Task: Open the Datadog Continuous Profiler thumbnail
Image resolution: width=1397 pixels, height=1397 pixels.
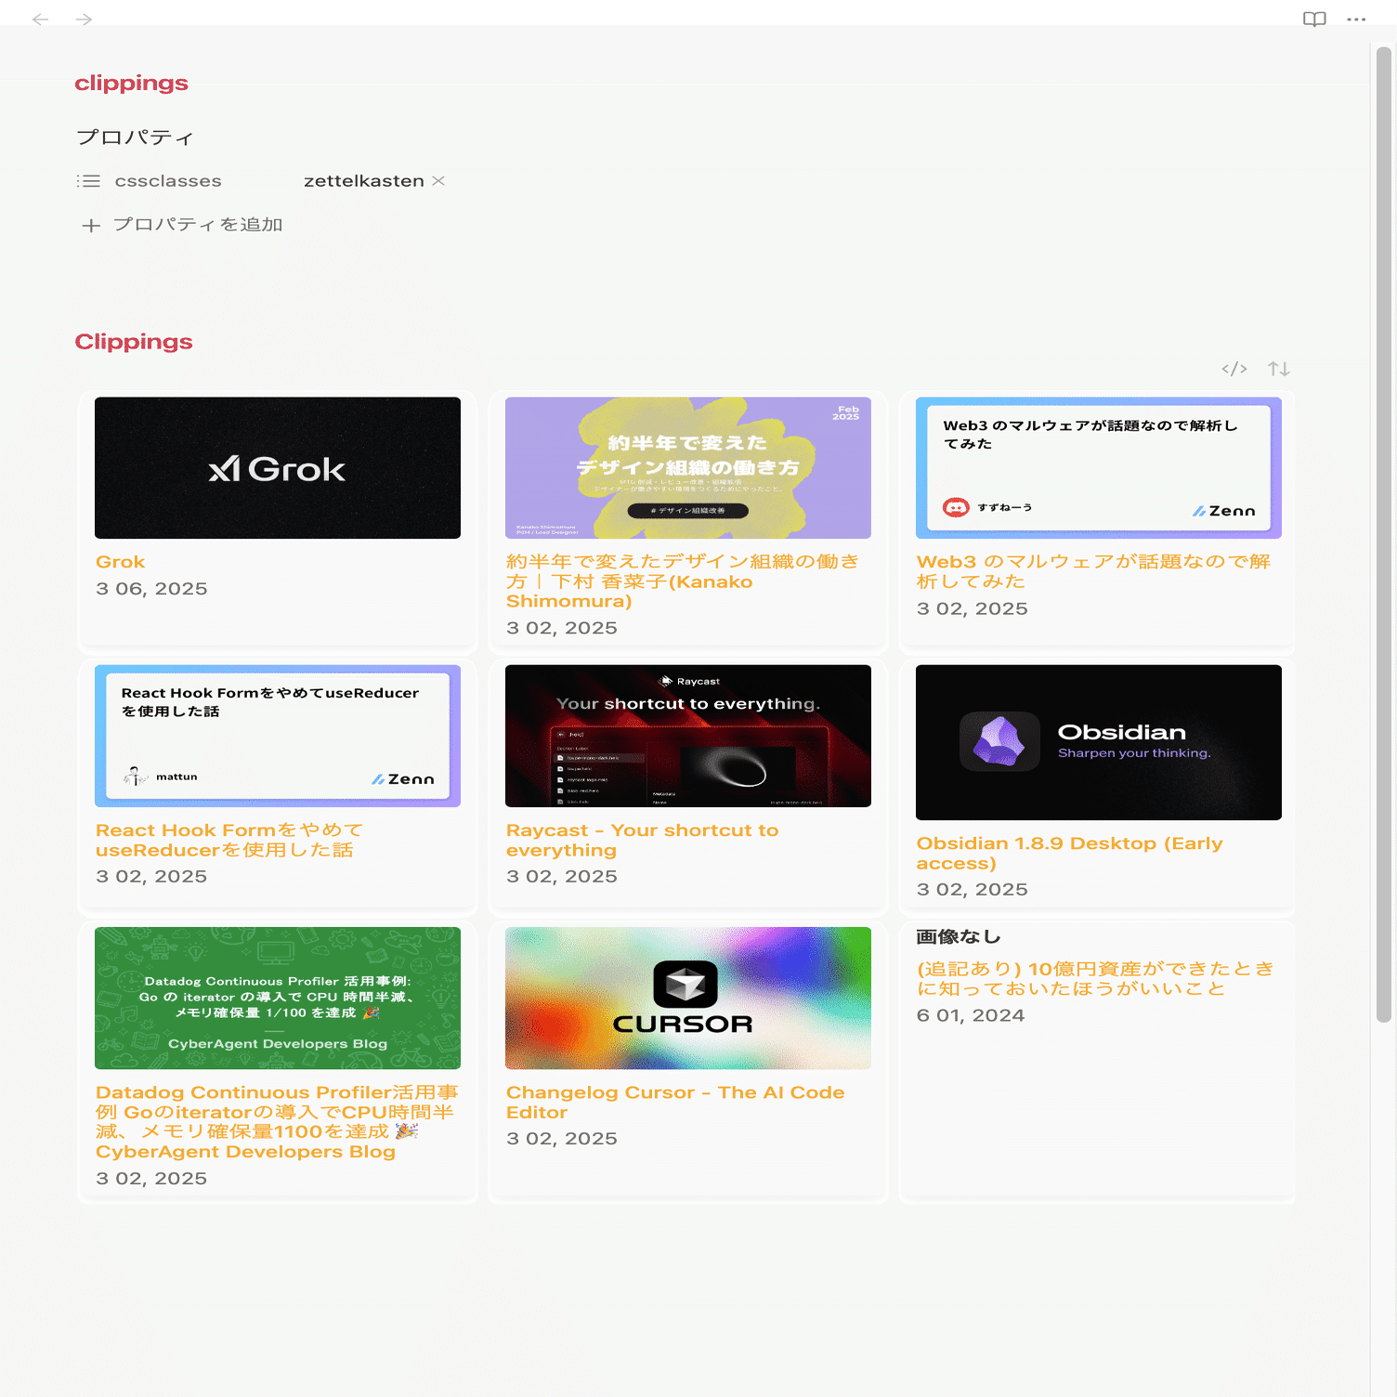Action: click(278, 998)
